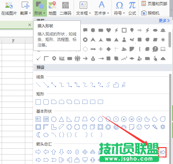The height and width of the screenshot is (164, 173).
Task: Select the isosceles triangle basic shape
Action: point(62,119)
